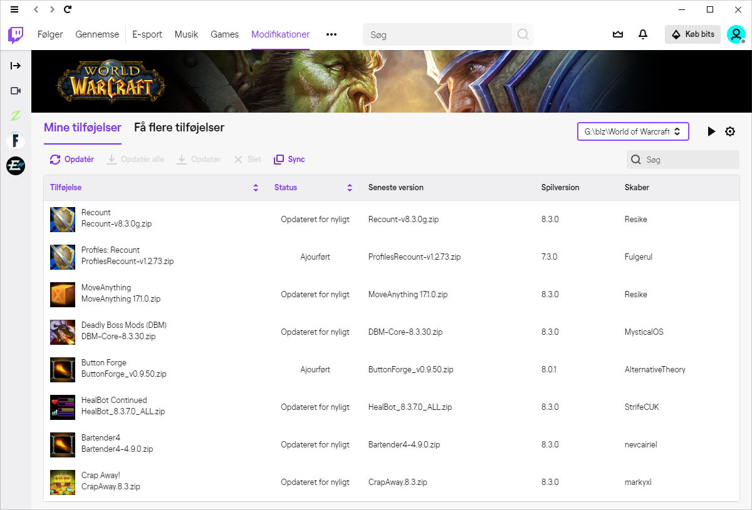Click the Twitch logo icon
This screenshot has width=752, height=510.
(16, 34)
